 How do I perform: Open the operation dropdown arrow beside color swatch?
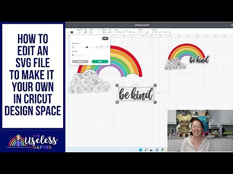(69, 32)
